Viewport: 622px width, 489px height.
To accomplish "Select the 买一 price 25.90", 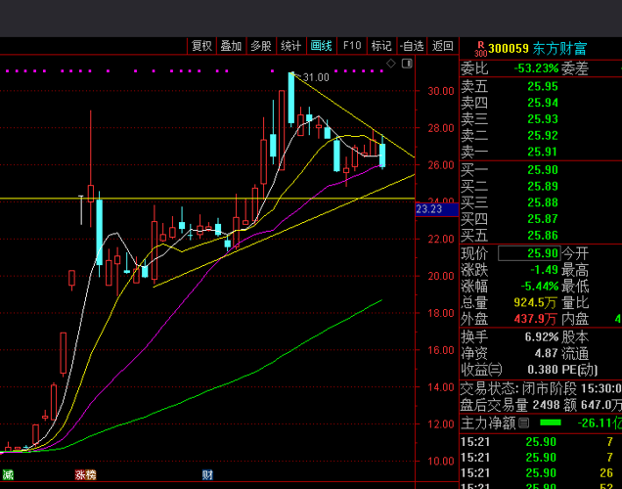I will point(543,170).
